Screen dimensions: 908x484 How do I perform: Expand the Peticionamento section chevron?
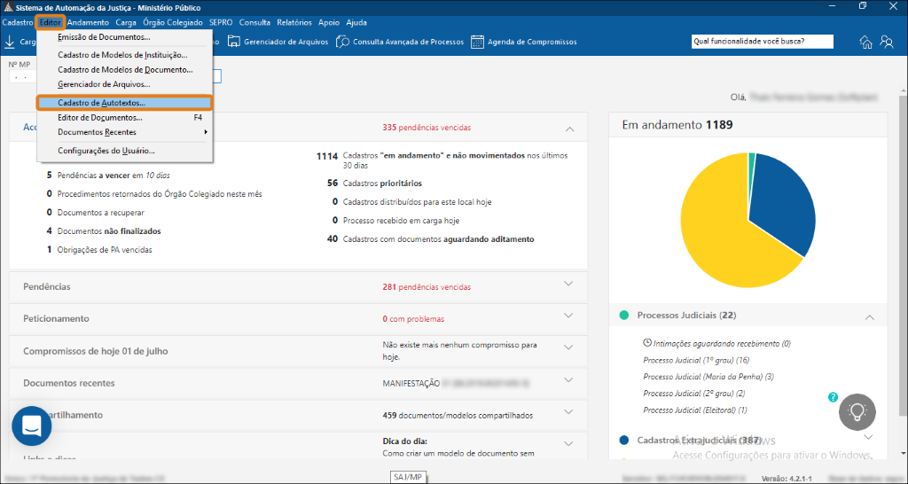coord(568,316)
